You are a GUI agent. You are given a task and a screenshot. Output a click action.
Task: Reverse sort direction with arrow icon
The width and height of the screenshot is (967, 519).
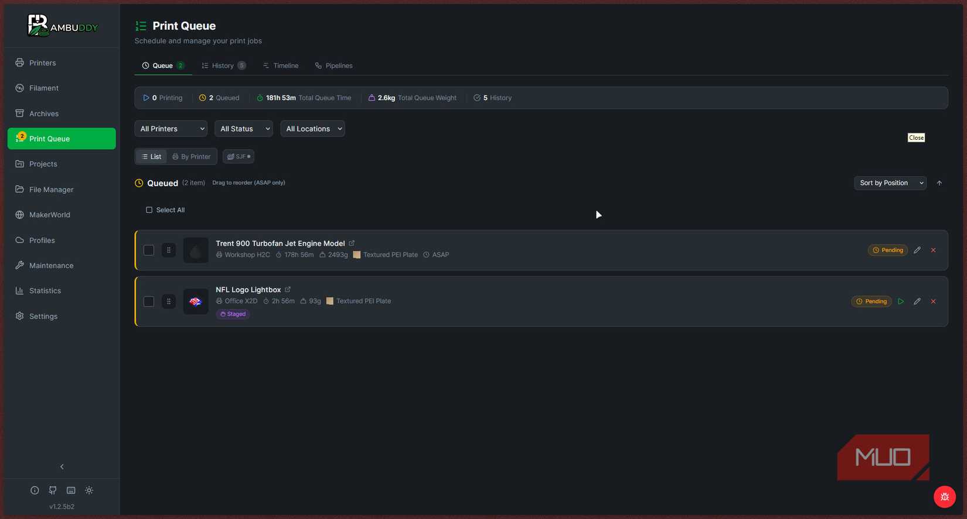click(x=939, y=183)
